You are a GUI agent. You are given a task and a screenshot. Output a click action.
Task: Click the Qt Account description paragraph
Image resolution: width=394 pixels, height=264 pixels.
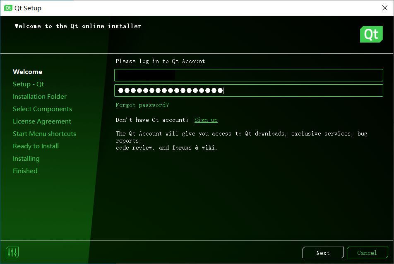pyautogui.click(x=241, y=140)
